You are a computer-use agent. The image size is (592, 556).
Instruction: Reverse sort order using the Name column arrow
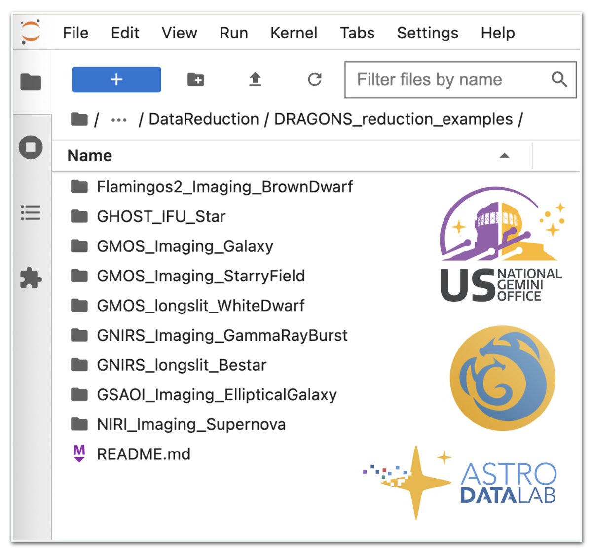tap(504, 155)
